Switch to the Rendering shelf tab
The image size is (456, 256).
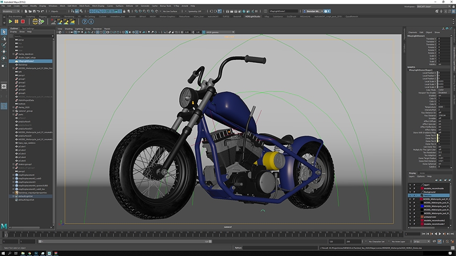(x=69, y=16)
